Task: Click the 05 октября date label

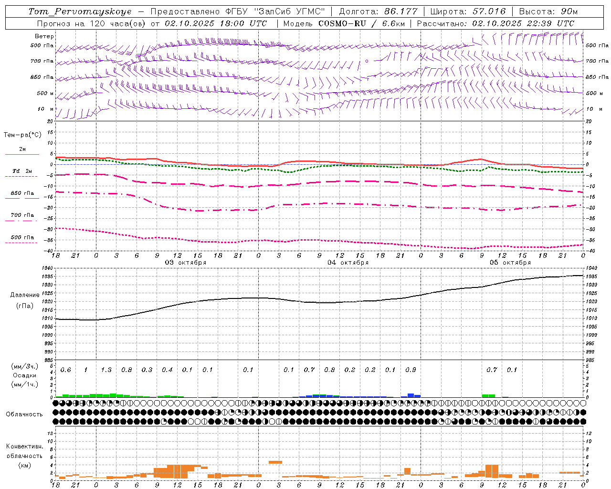Action: click(x=510, y=263)
